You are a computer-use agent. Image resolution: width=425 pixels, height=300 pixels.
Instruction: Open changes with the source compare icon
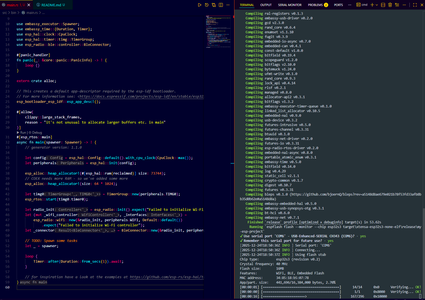coord(214,5)
